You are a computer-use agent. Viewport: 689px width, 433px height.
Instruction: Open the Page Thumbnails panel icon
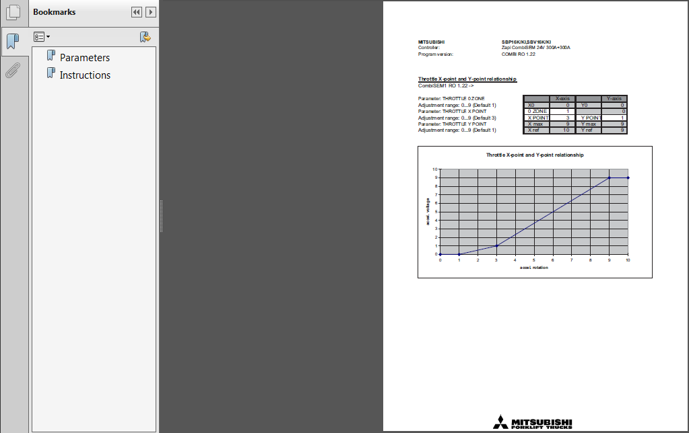pyautogui.click(x=13, y=12)
